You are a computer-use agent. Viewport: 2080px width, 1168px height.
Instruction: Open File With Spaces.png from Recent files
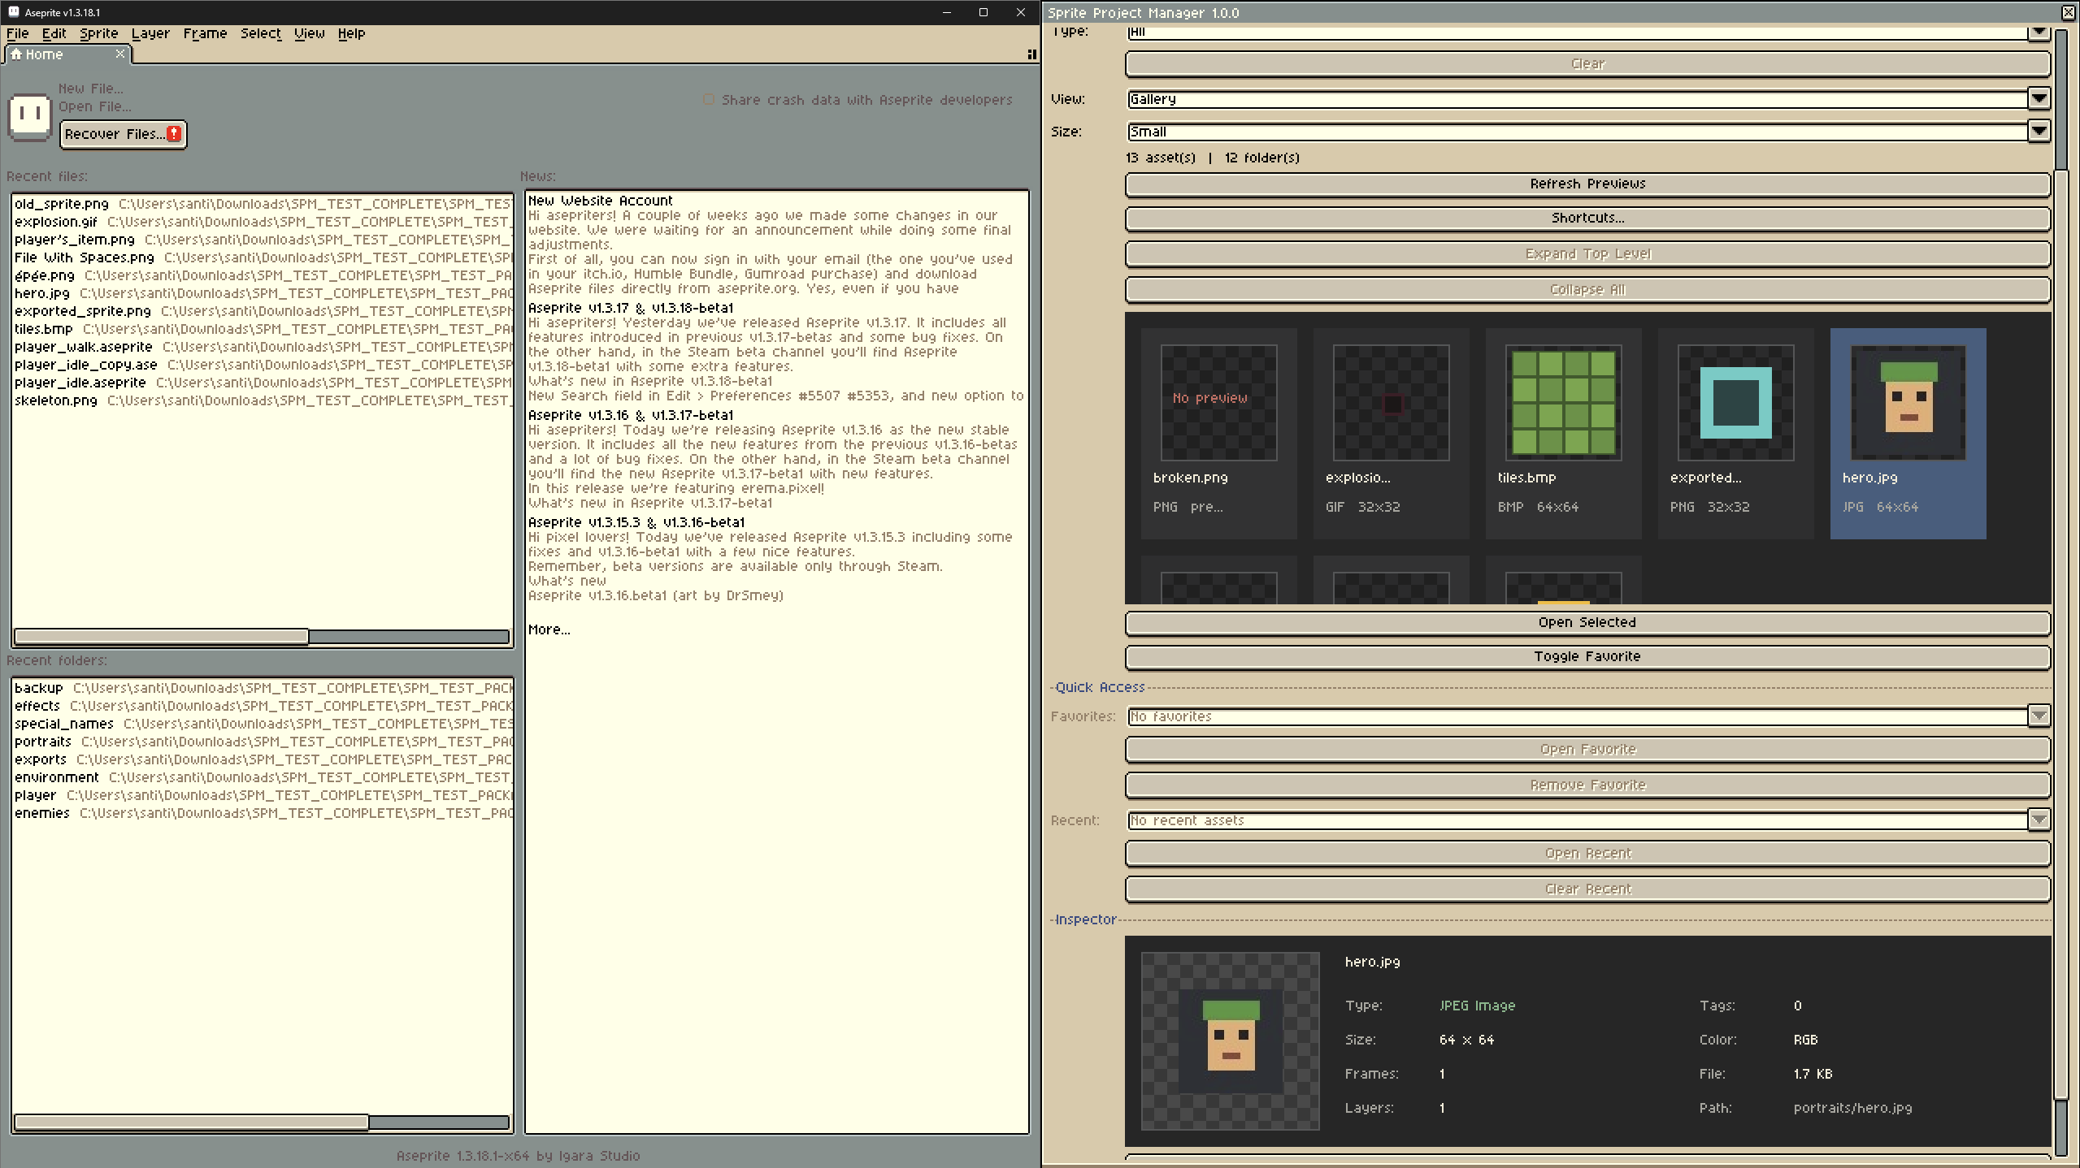[262, 257]
